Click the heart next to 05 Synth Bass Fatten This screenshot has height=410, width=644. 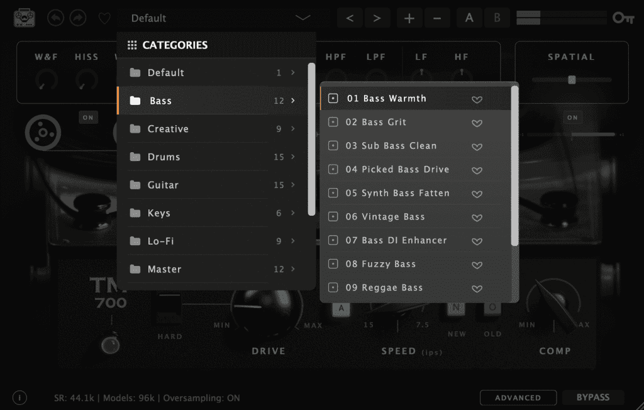pos(477,194)
